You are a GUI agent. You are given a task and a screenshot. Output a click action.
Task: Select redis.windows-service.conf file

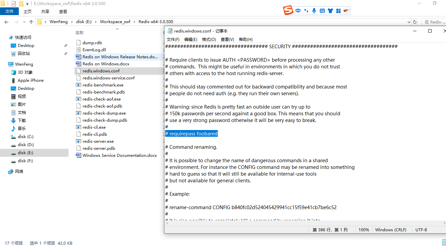pyautogui.click(x=109, y=78)
